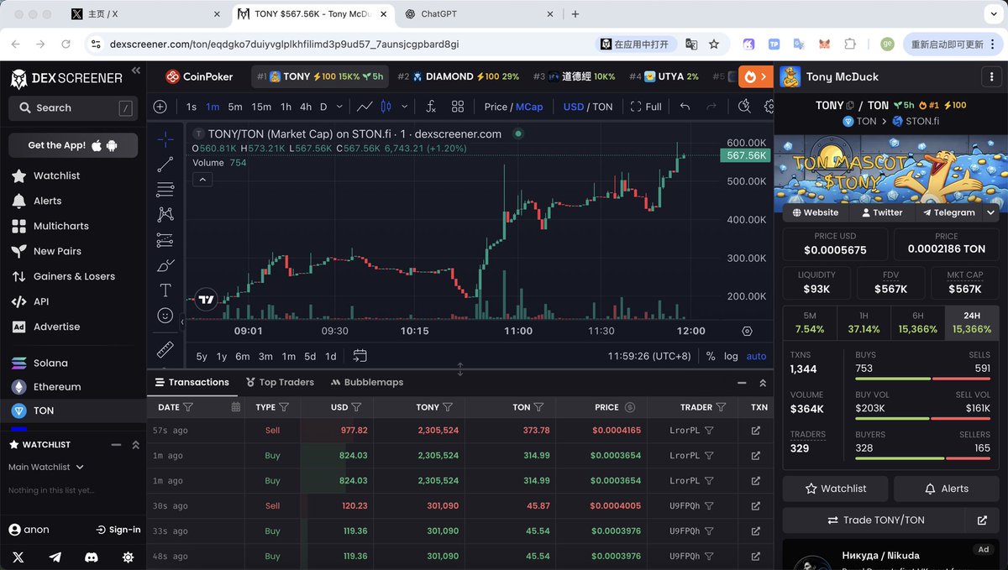Enter Full screen chart mode

(x=646, y=107)
